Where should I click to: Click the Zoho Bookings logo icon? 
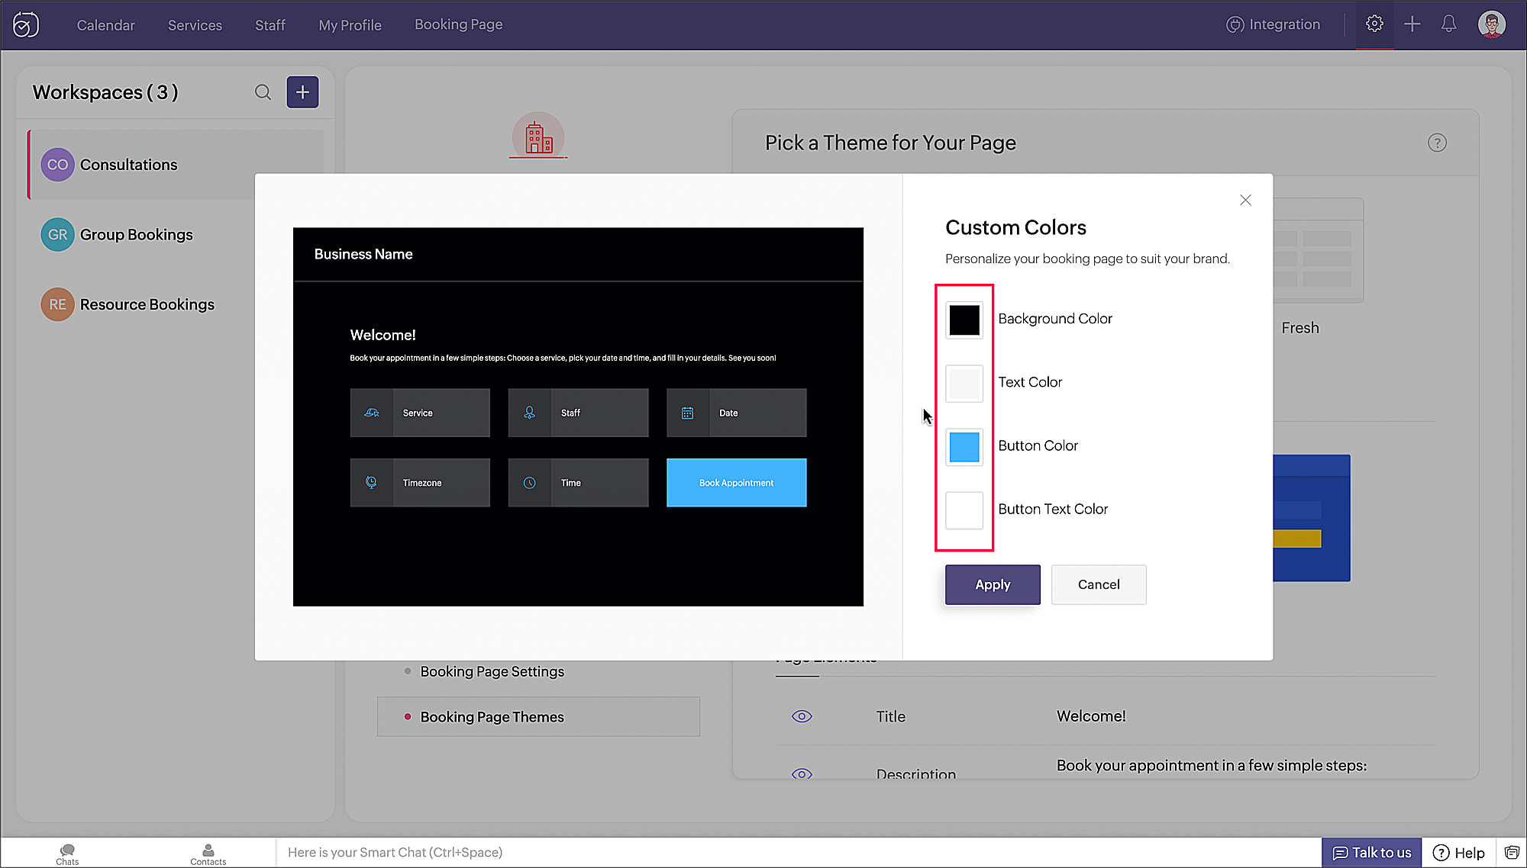(26, 24)
